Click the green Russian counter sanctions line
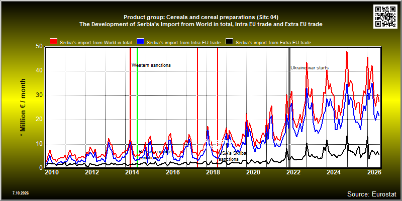This screenshot has width=402, height=201. pos(137,103)
